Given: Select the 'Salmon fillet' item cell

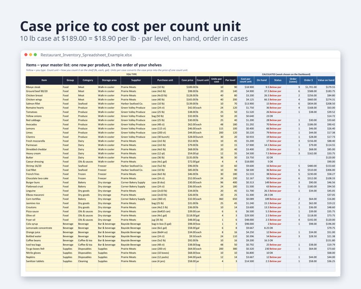Looking at the screenshot, I should (44, 104).
